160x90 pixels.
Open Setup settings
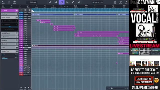(x=120, y=2)
